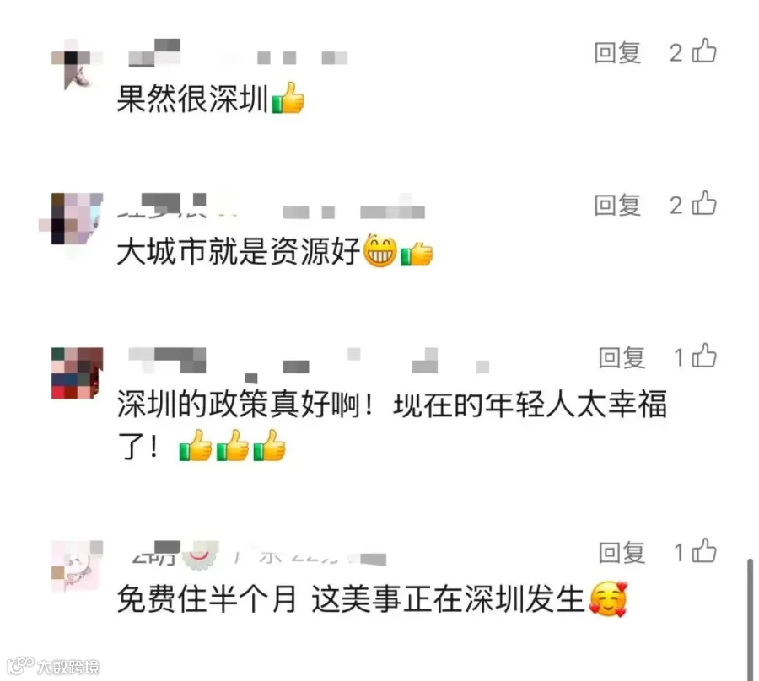Viewport: 759px width, 681px height.
Task: Click the 大数跨境 watermark logo
Action: 53,667
